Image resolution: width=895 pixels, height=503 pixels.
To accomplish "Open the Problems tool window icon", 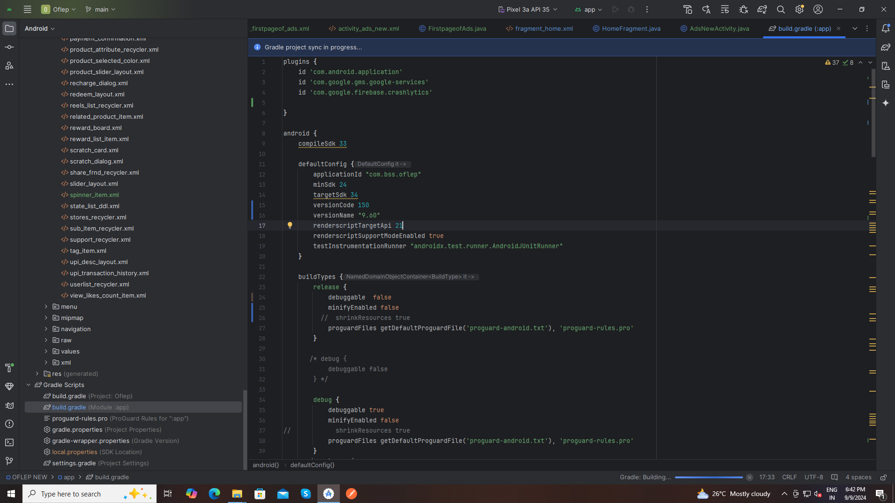I will point(9,424).
